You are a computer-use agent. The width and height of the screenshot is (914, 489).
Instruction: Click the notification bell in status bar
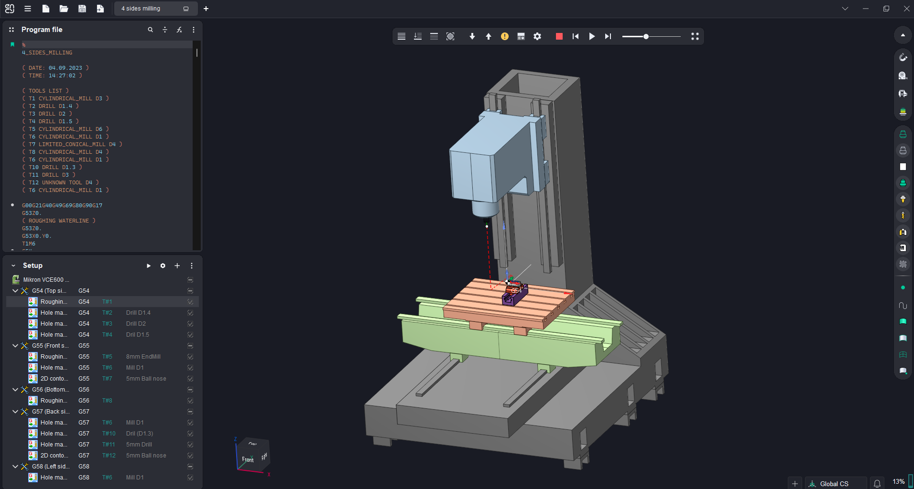877,483
